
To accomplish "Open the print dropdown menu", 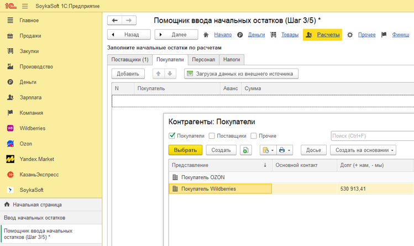I will tap(285, 150).
